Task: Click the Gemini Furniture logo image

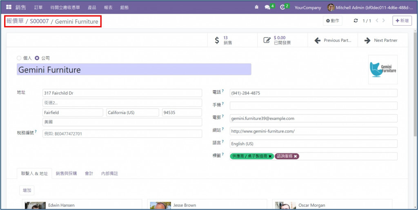Action: [382, 69]
